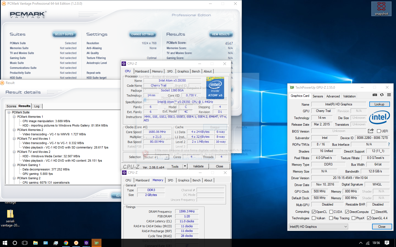This screenshot has height=247, width=396.
Task: Toggle the UEFI checkbox in GPU-Z
Action: tap(379, 131)
